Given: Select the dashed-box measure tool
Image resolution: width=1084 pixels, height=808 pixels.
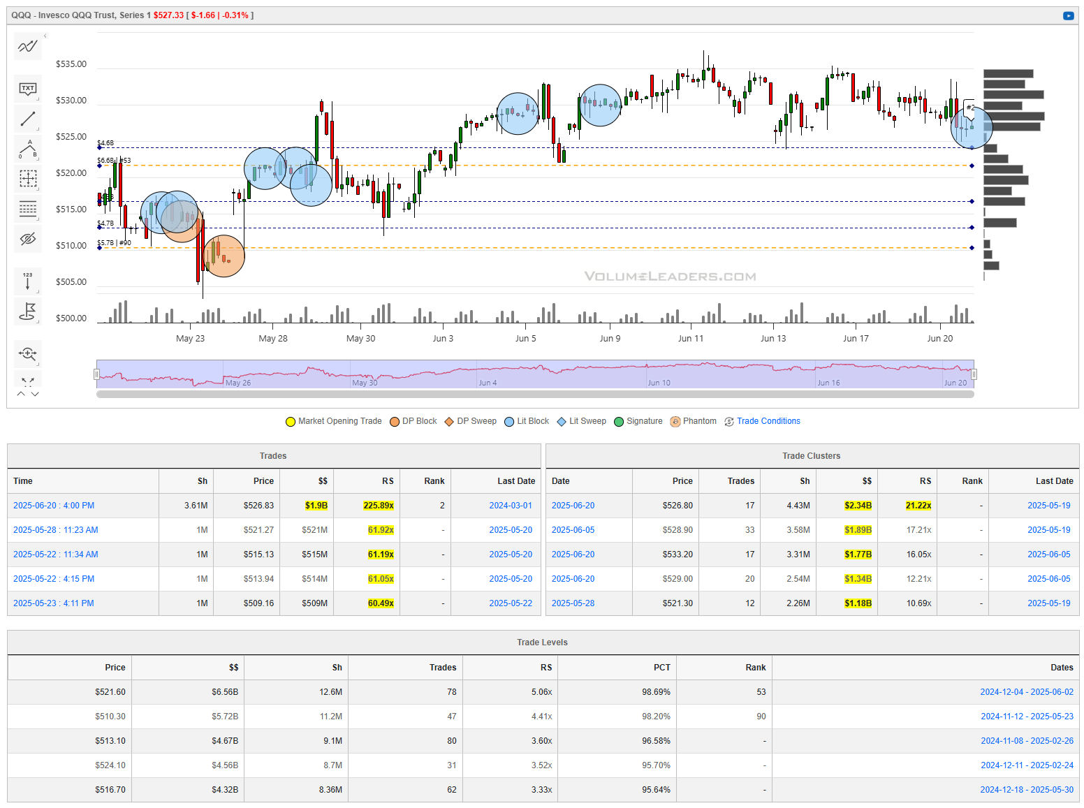Looking at the screenshot, I should [28, 179].
